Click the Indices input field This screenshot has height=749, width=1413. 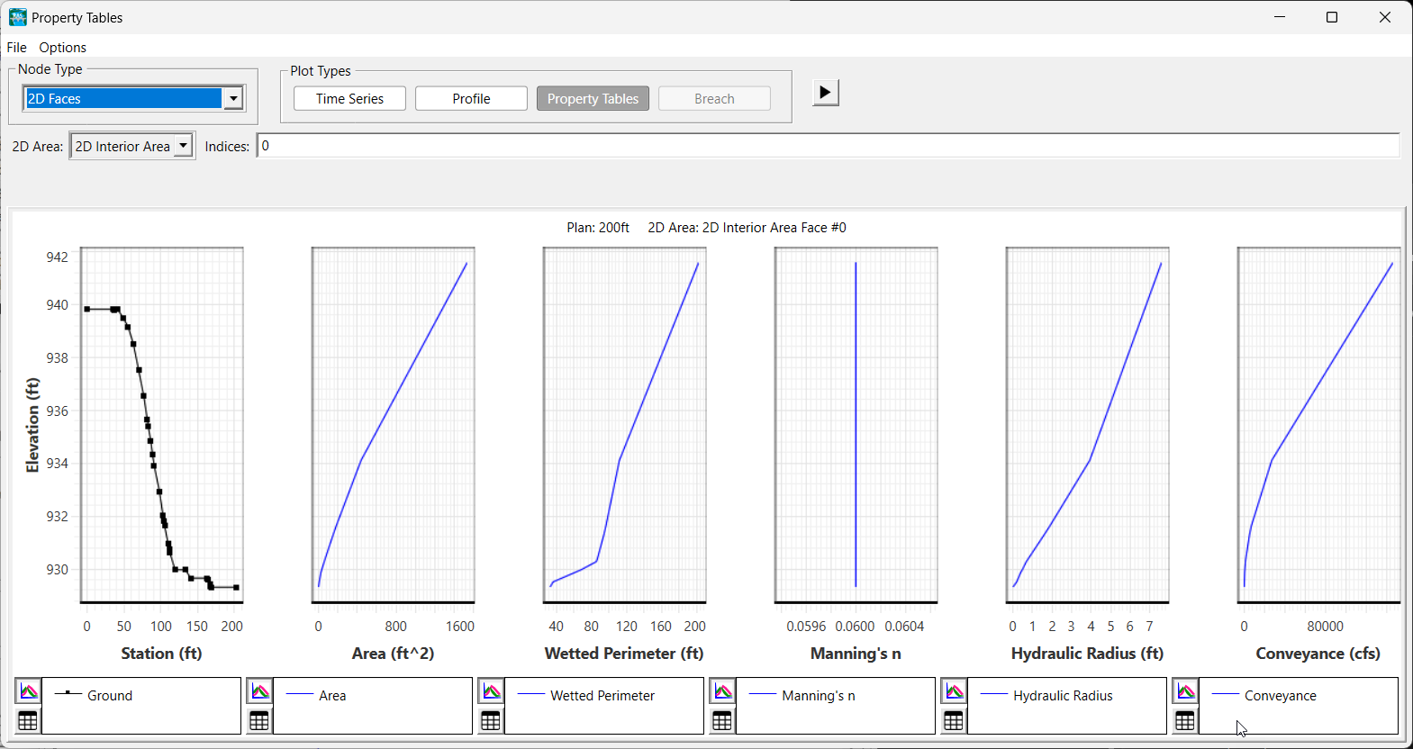(828, 146)
